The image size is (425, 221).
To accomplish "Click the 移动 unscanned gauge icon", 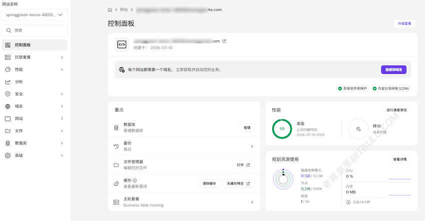I will coord(358,129).
